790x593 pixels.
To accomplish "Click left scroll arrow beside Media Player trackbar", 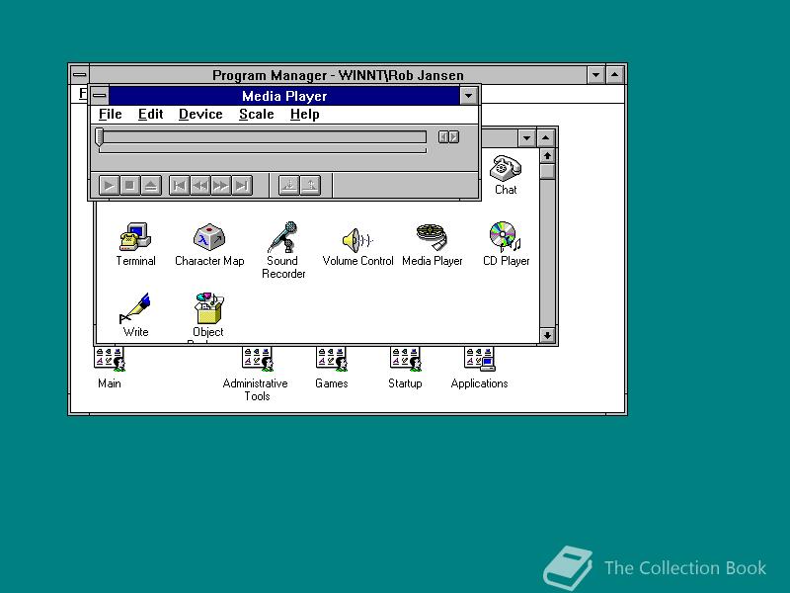I will [x=443, y=136].
